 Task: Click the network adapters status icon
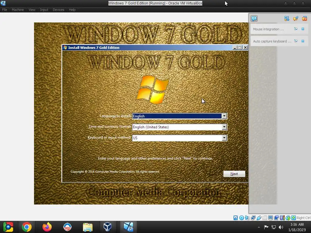point(253,218)
